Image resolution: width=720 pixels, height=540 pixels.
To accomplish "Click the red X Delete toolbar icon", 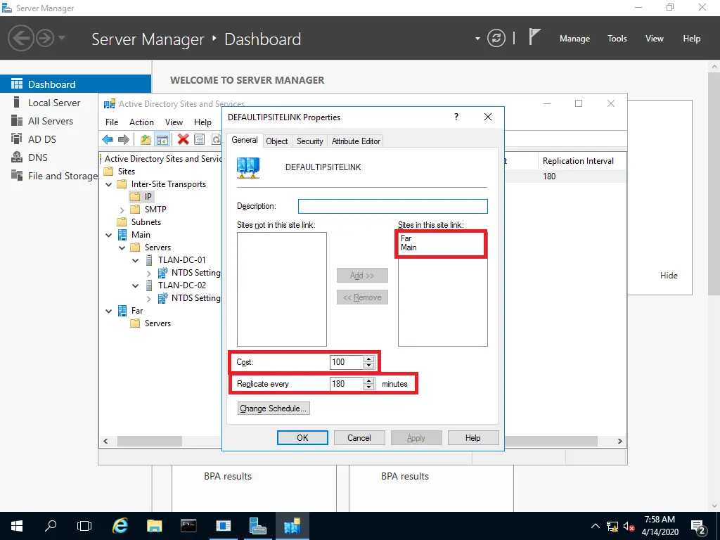I will [x=184, y=139].
